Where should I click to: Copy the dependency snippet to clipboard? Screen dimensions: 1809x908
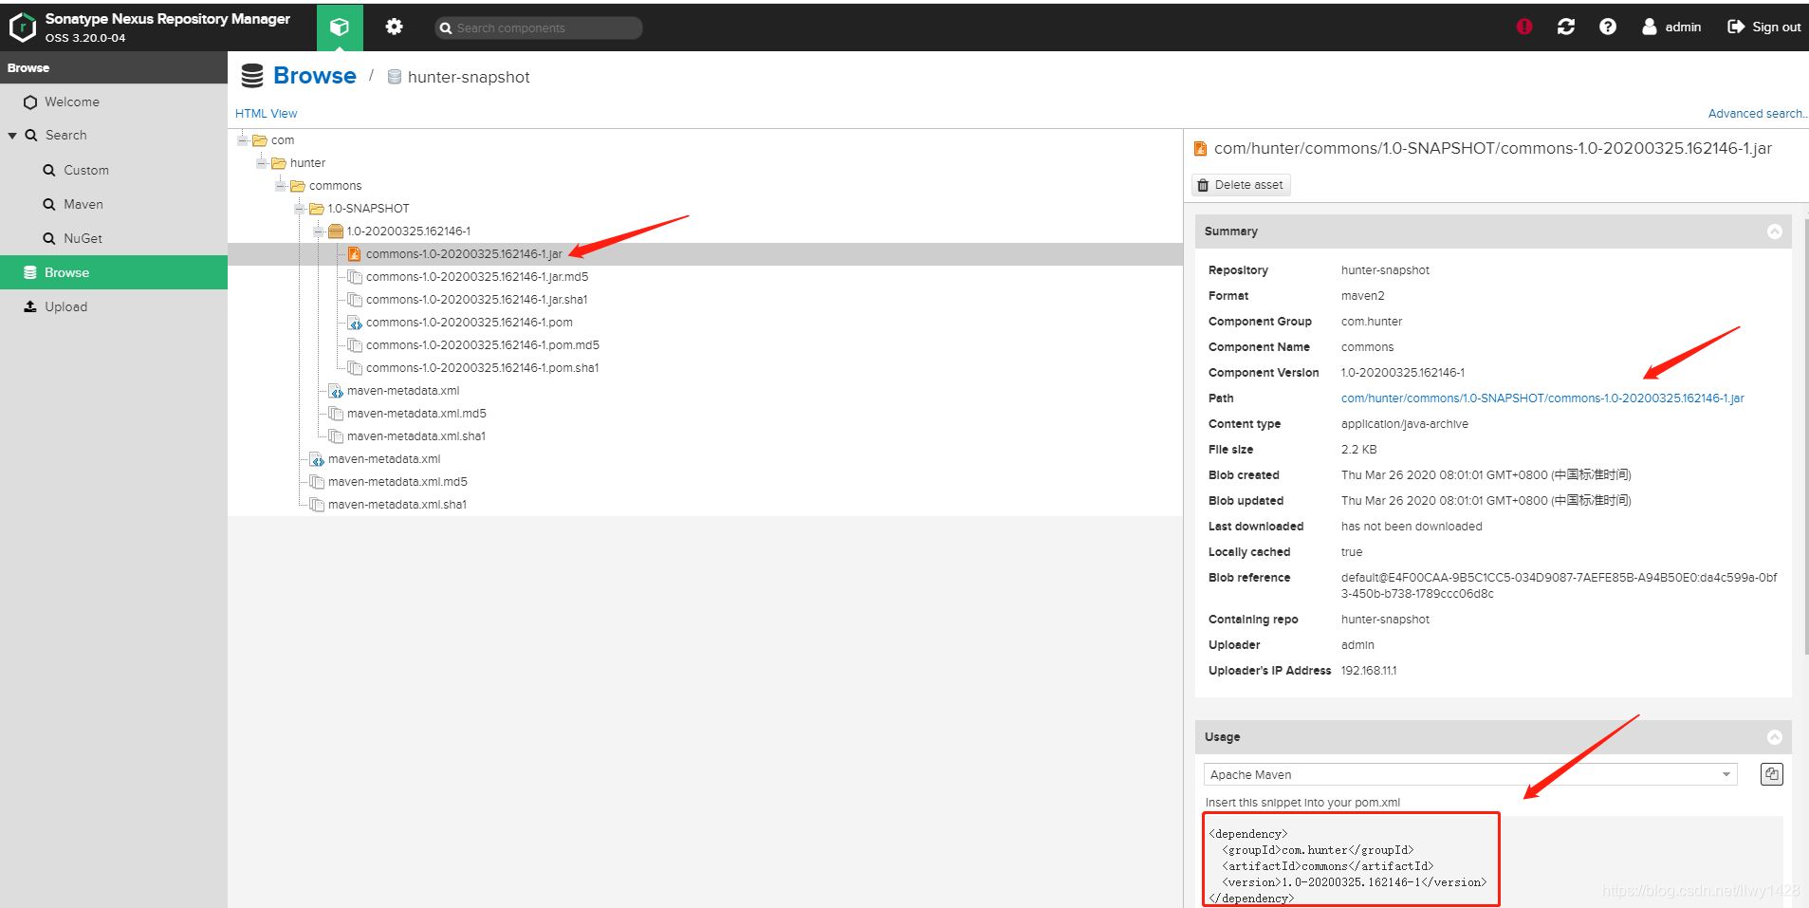1772,774
